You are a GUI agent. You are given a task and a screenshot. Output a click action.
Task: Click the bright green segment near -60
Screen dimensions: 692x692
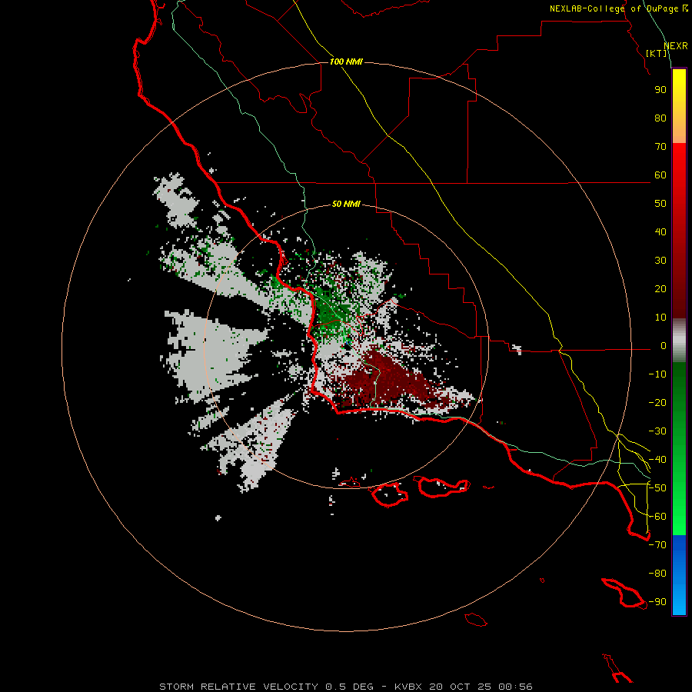[679, 517]
